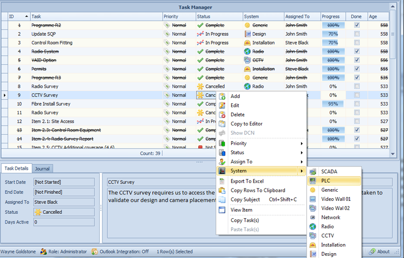Click the Copy Subject icon
404x258 pixels.
pos(222,200)
